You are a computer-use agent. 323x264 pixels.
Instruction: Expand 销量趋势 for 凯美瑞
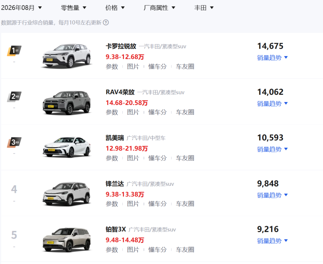point(272,149)
